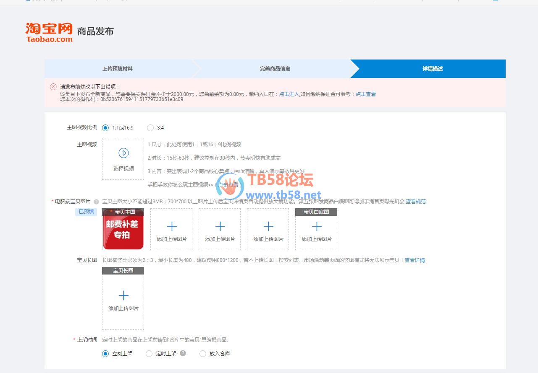Screen dimensions: 538x373
Task: Select 放入仓库 option
Action: [203, 354]
